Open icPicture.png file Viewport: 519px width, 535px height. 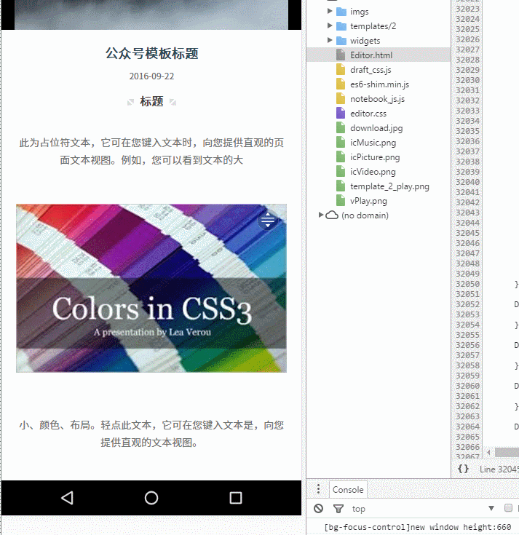(x=375, y=158)
